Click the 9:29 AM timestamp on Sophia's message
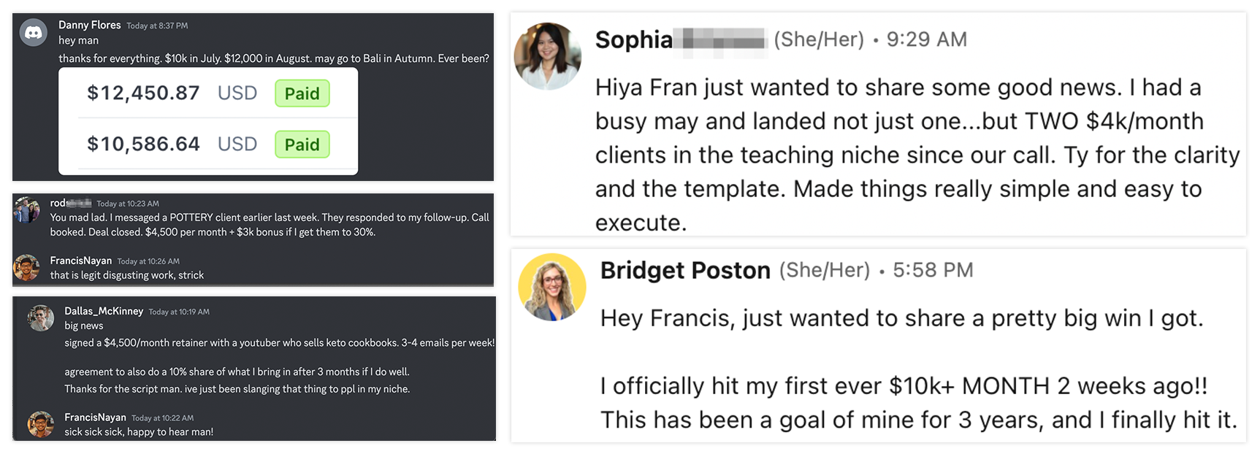 tap(926, 39)
